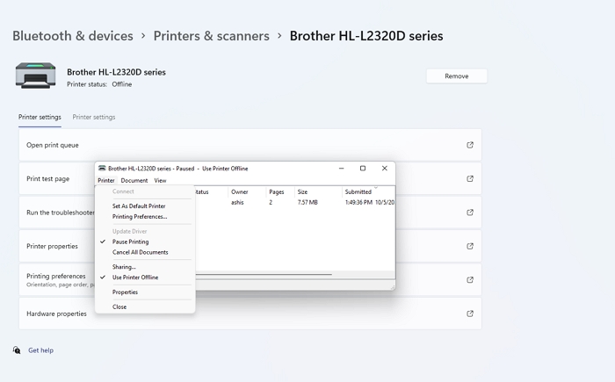Open external link icon for Run the troubleshooter
The height and width of the screenshot is (382, 615).
(470, 213)
